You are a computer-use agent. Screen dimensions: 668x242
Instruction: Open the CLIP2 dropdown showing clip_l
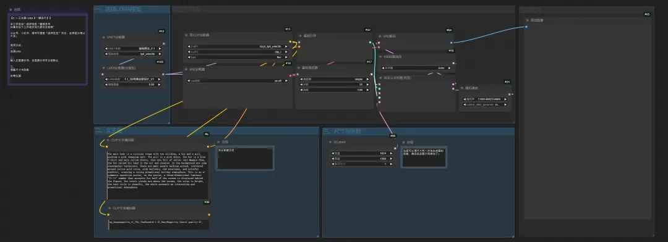coord(238,51)
